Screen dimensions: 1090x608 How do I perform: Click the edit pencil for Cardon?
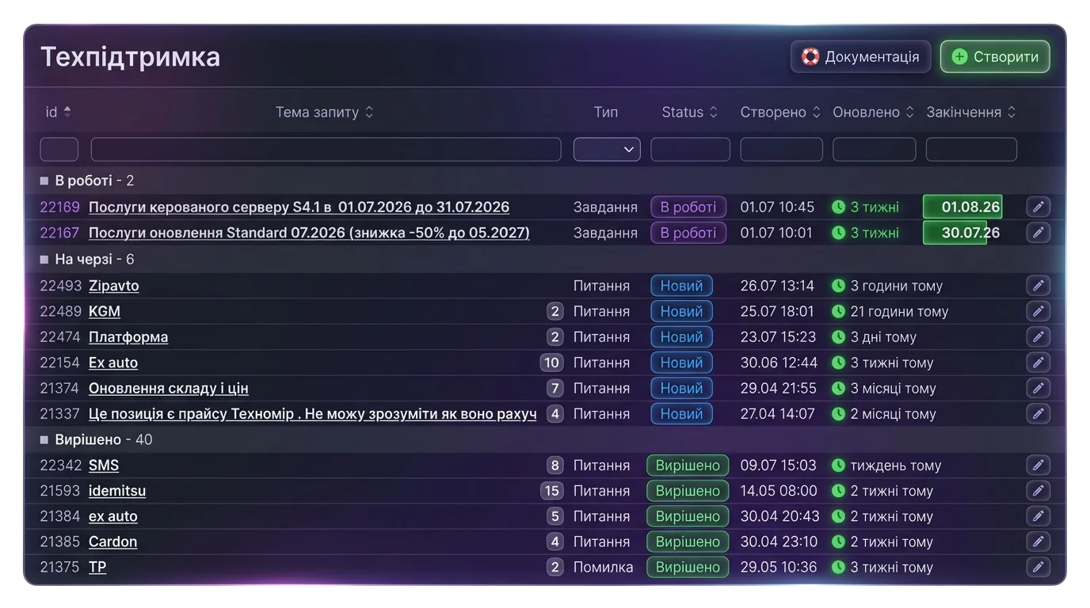point(1038,541)
